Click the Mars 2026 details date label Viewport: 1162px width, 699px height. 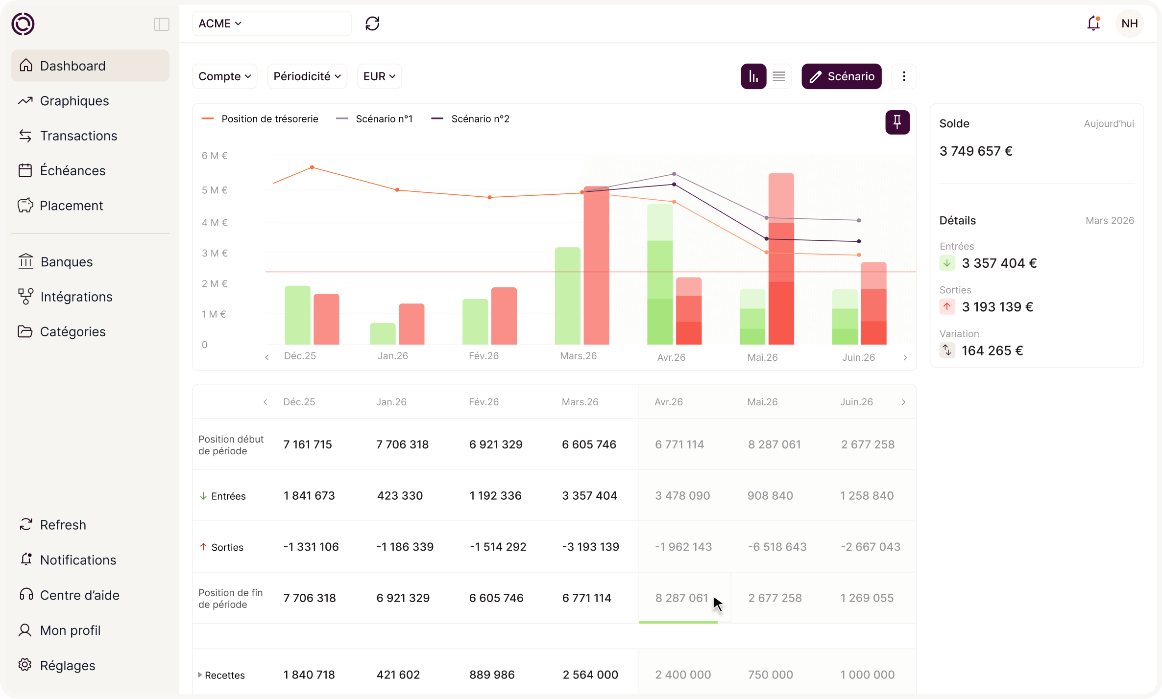tap(1110, 221)
